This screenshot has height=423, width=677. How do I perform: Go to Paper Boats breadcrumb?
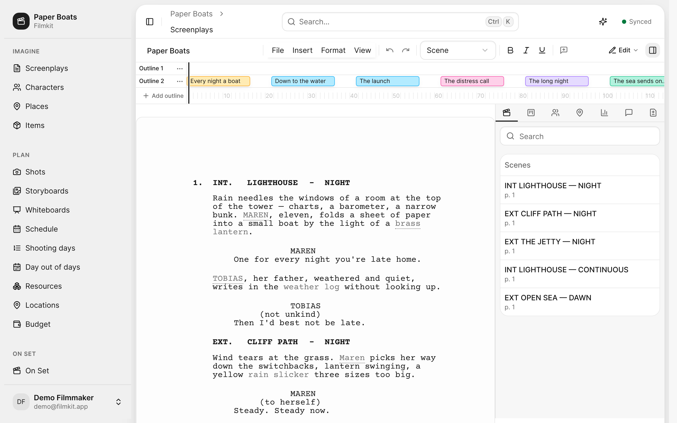coord(191,14)
